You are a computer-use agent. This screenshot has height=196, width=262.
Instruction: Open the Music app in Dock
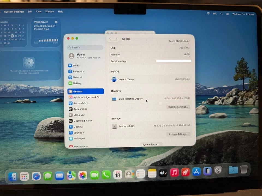[x=174, y=172]
